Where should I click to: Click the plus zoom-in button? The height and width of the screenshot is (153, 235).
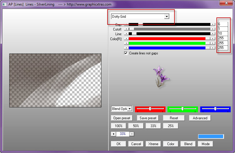pos(113,134)
